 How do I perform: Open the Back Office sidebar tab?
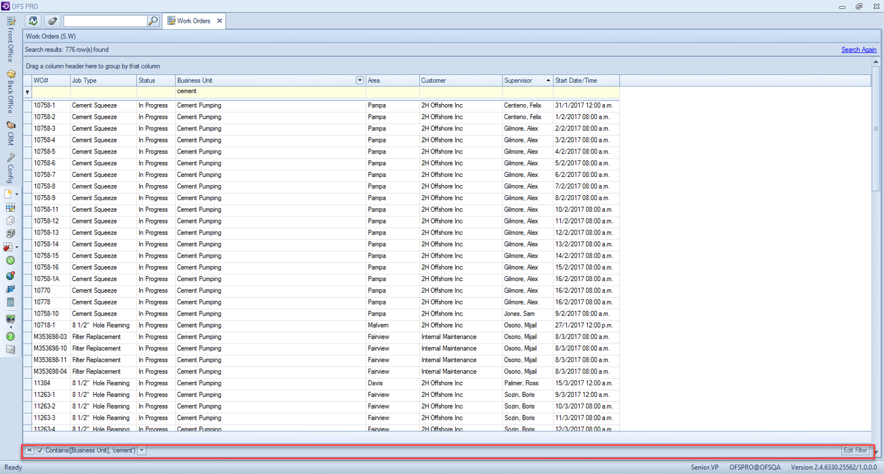coord(11,91)
